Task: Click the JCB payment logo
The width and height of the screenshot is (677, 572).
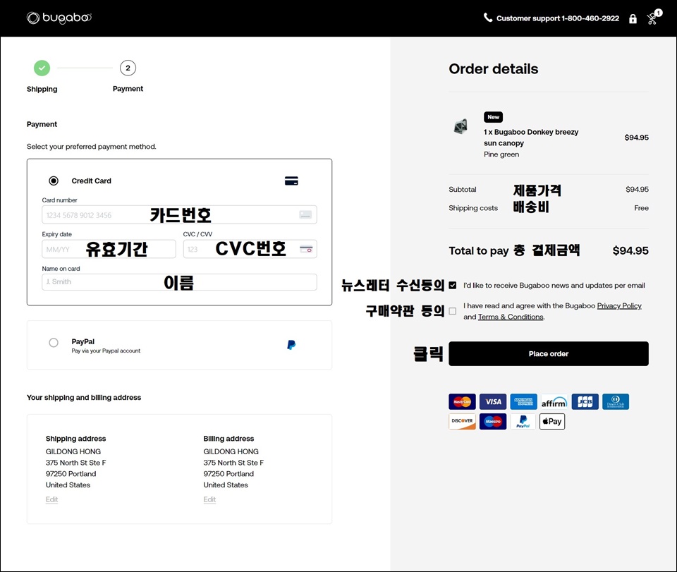Action: [585, 401]
